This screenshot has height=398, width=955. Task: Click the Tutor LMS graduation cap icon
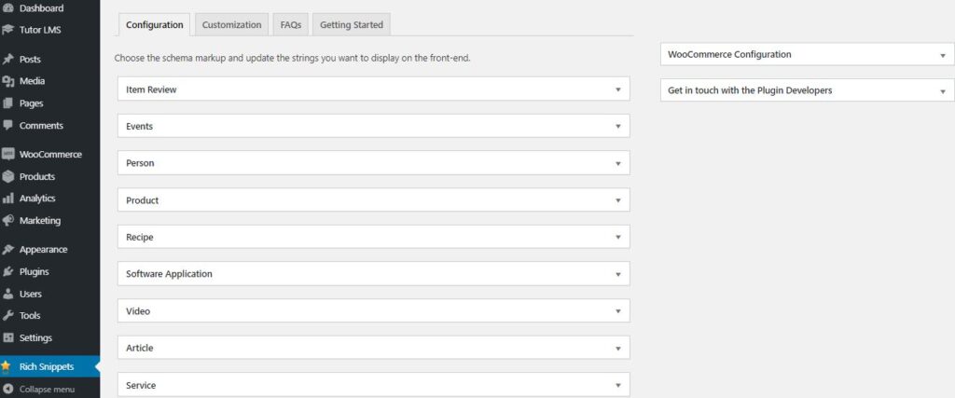(x=7, y=30)
